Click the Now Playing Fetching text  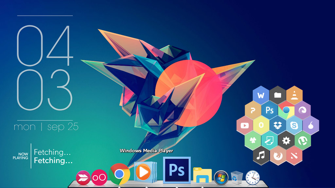tap(52, 156)
